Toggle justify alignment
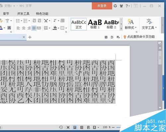Image resolution: width=166 pixels, height=132 pixels. click(x=34, y=28)
